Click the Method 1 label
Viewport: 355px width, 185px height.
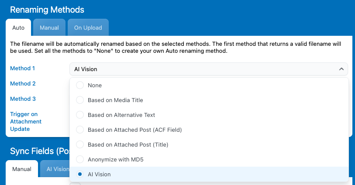[x=23, y=69]
